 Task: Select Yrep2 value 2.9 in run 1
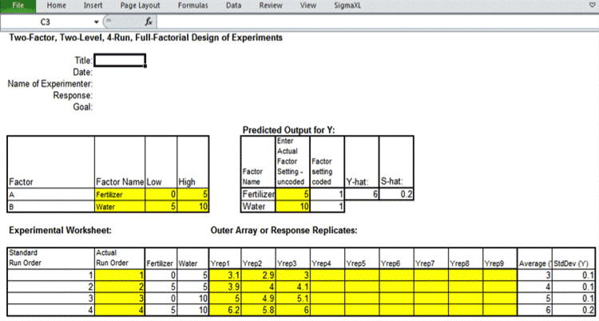(x=257, y=275)
